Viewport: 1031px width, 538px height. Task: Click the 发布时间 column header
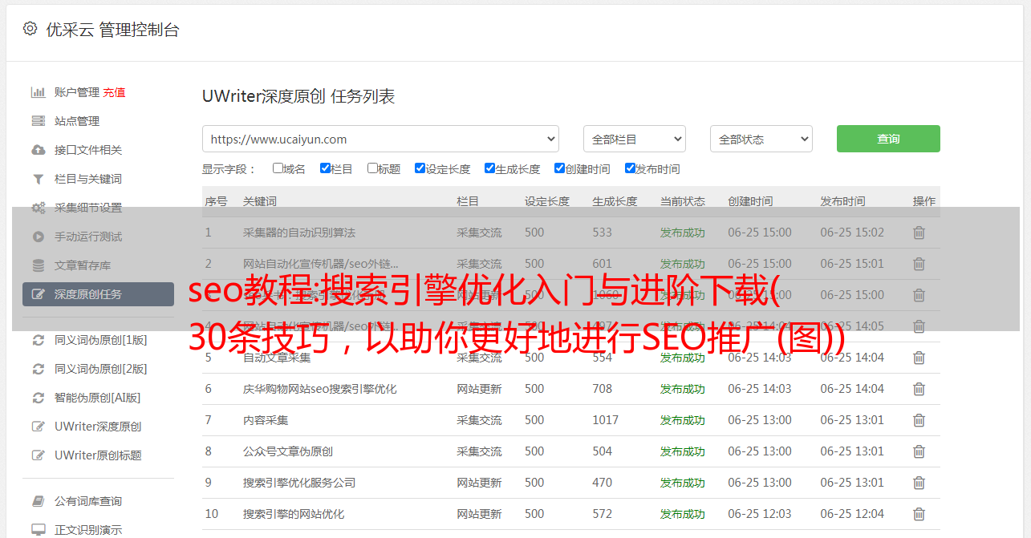coord(842,201)
